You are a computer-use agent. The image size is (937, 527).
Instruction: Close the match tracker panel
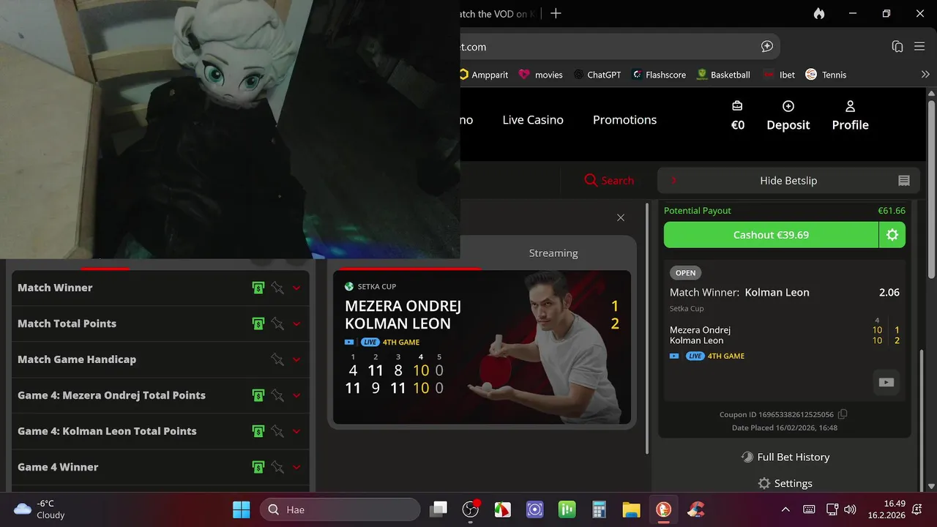tap(621, 217)
